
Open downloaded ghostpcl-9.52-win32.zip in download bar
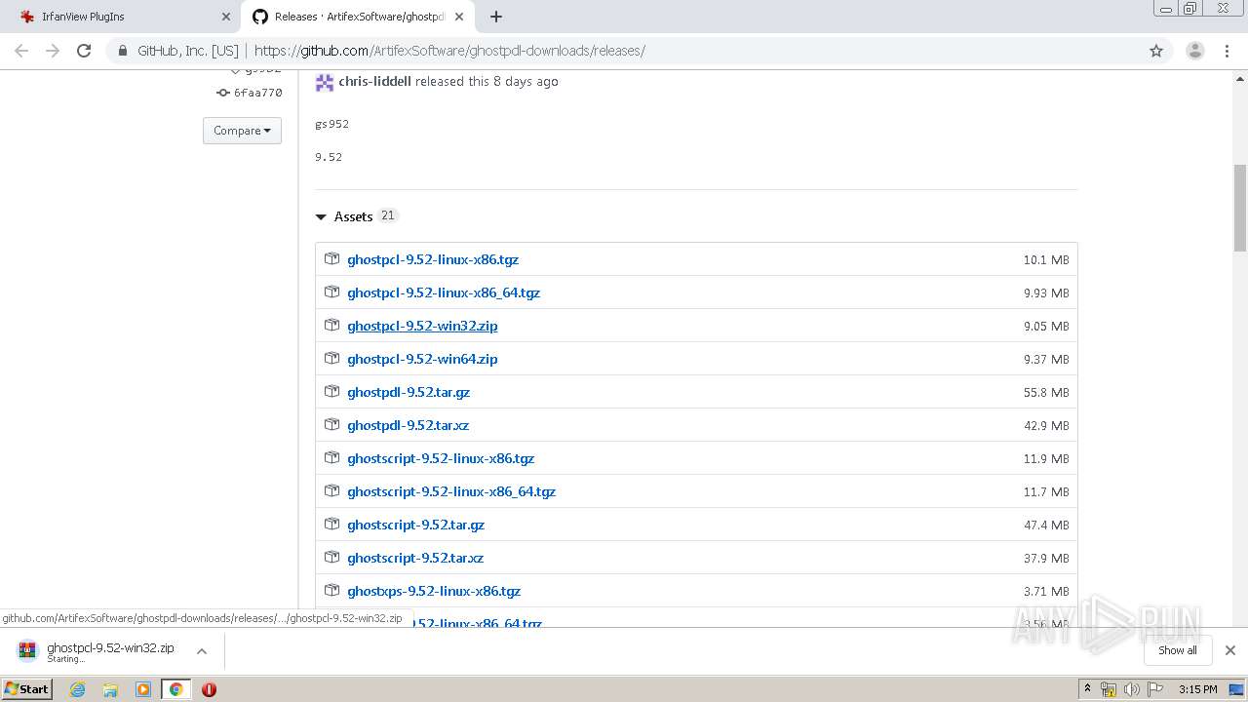pyautogui.click(x=97, y=651)
